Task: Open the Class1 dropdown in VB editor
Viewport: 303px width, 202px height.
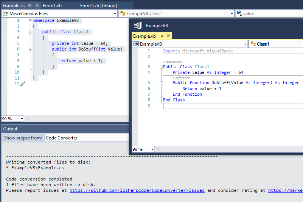Action: 276,44
